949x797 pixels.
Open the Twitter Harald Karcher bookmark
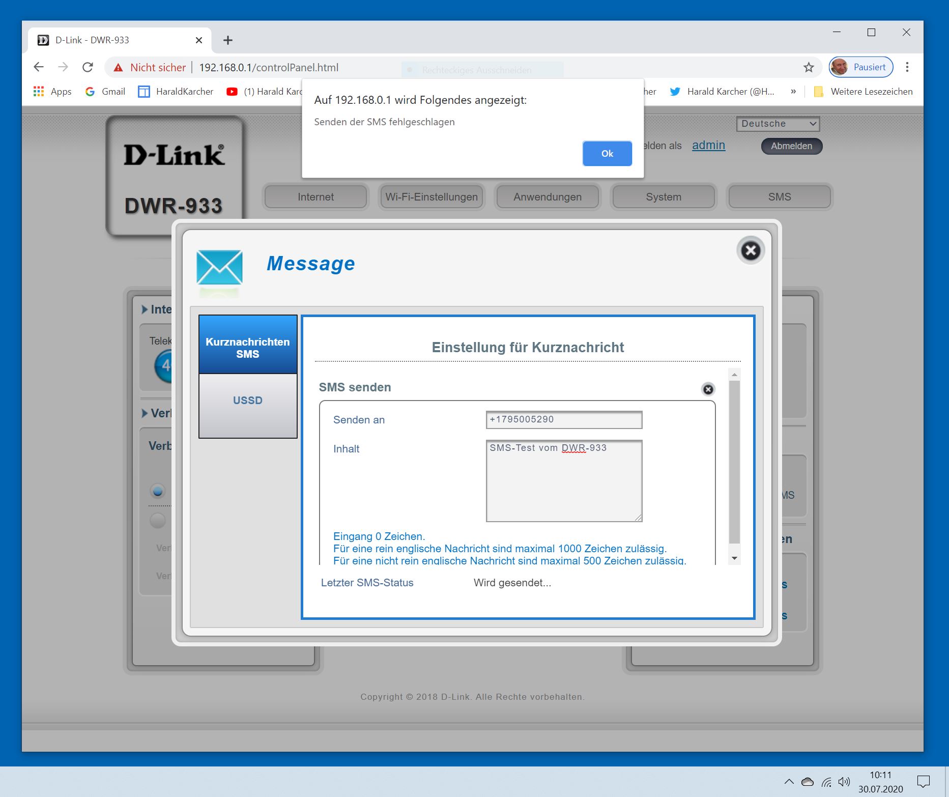point(722,92)
